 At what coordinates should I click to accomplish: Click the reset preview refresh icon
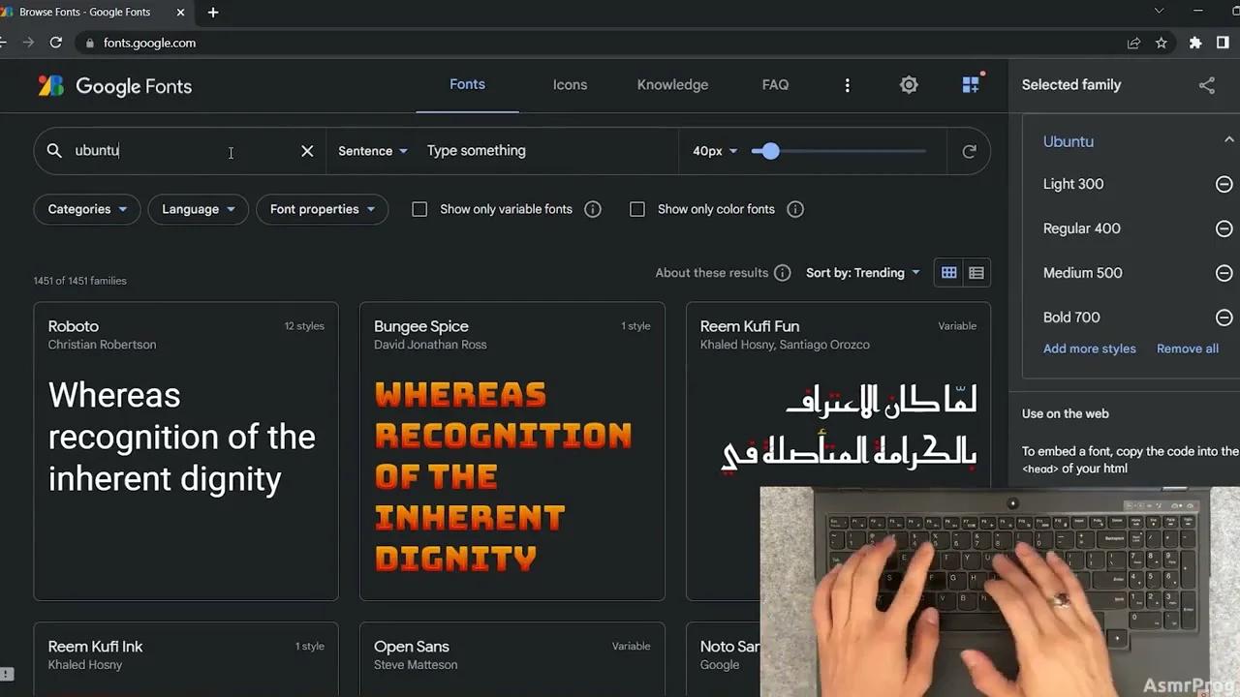coord(969,151)
